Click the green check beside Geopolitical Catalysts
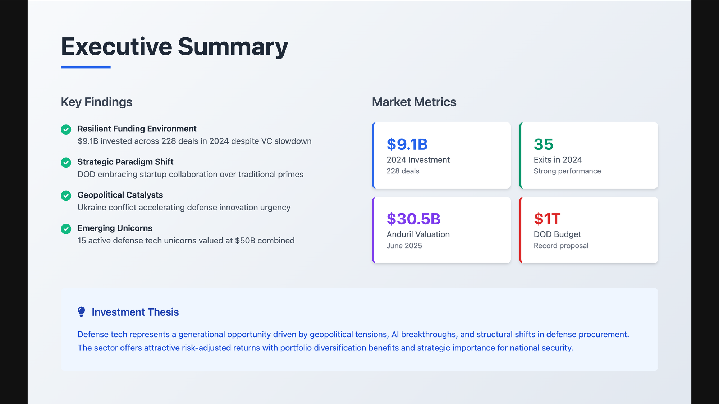The height and width of the screenshot is (404, 719). (66, 195)
